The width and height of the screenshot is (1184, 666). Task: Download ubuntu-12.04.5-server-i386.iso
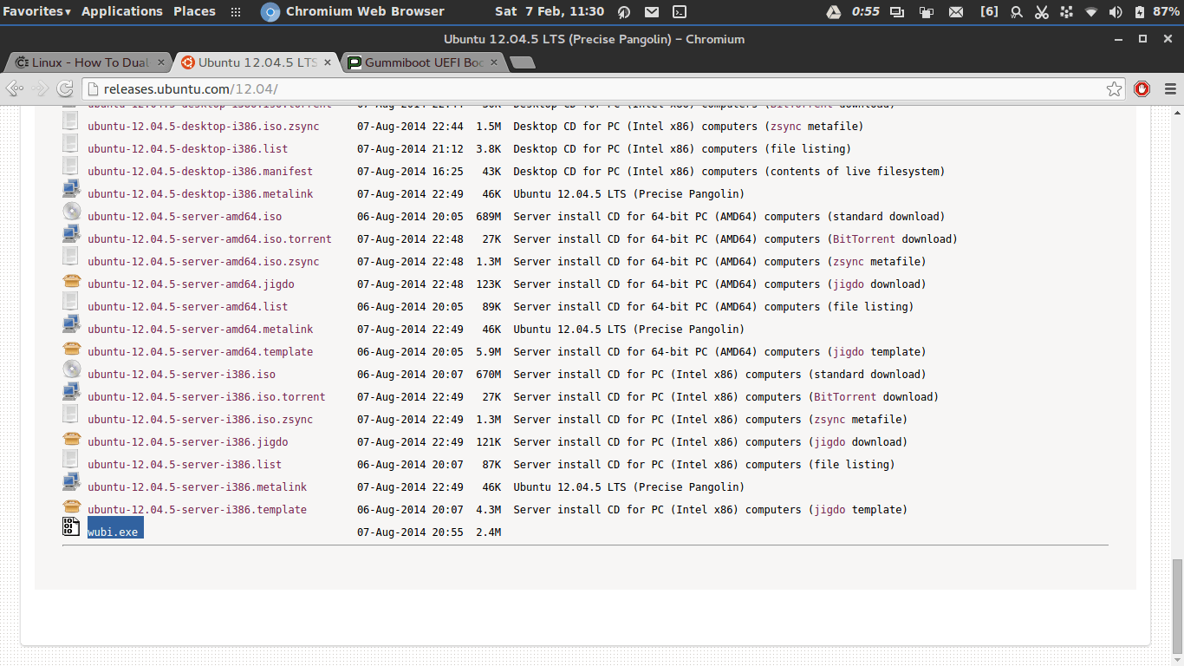181,375
